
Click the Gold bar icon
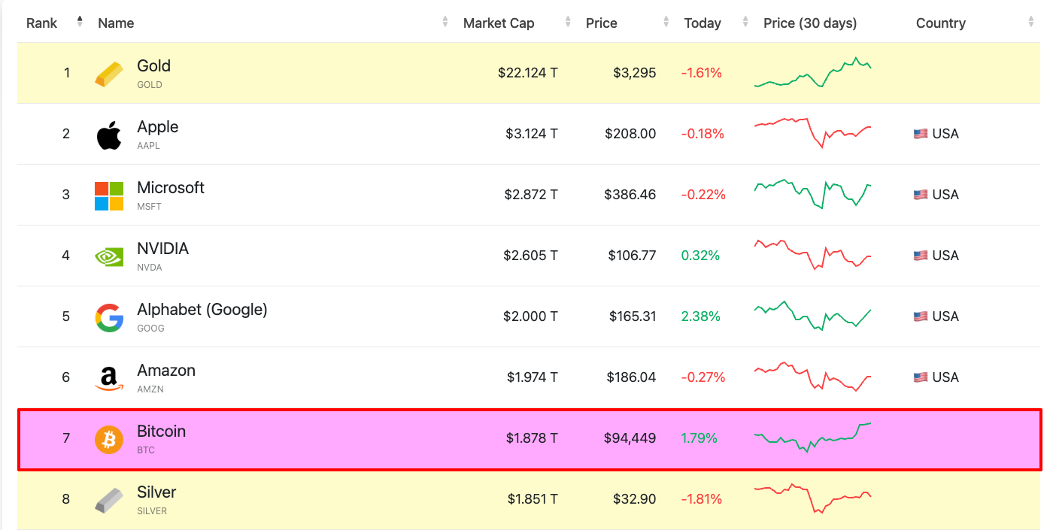109,74
